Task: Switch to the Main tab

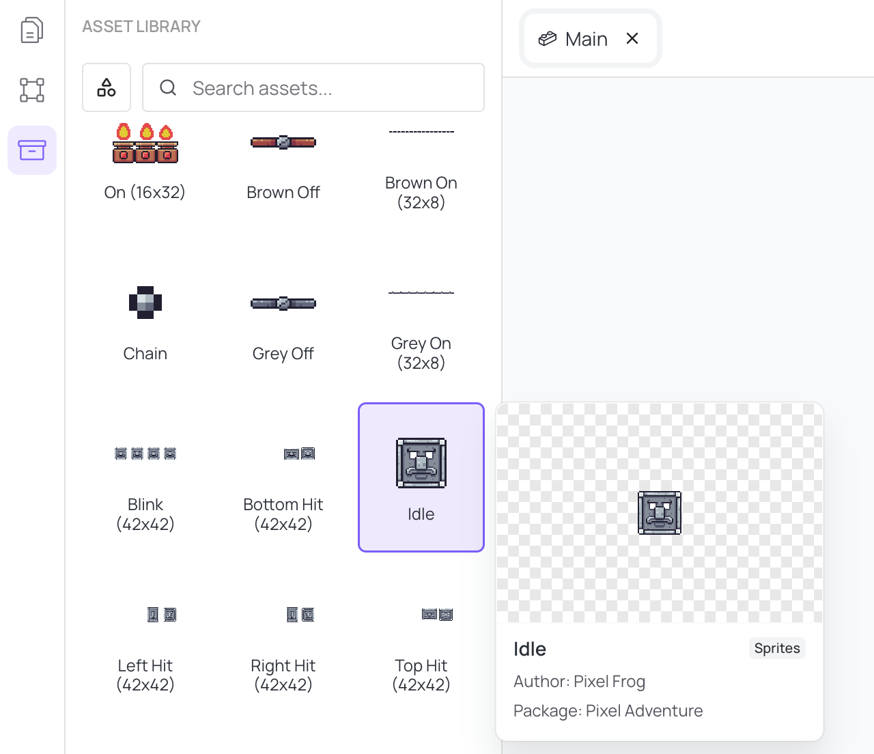Action: tap(587, 38)
